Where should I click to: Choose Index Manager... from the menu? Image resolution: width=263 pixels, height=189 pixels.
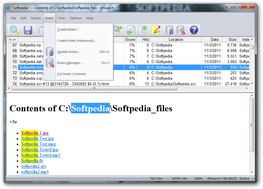click(78, 63)
